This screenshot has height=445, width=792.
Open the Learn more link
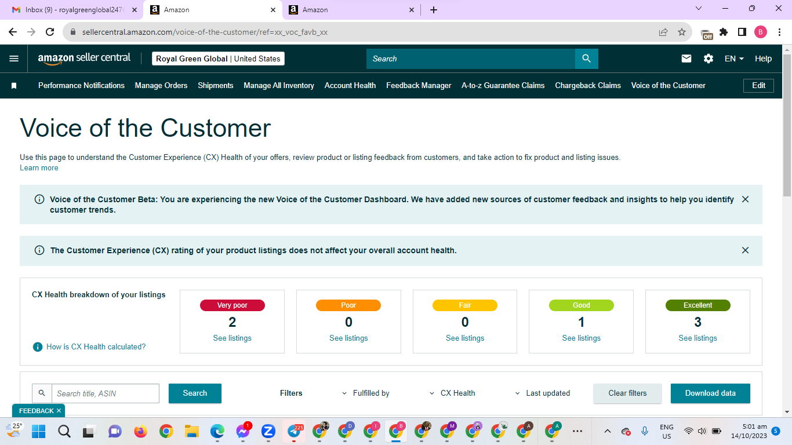click(39, 168)
